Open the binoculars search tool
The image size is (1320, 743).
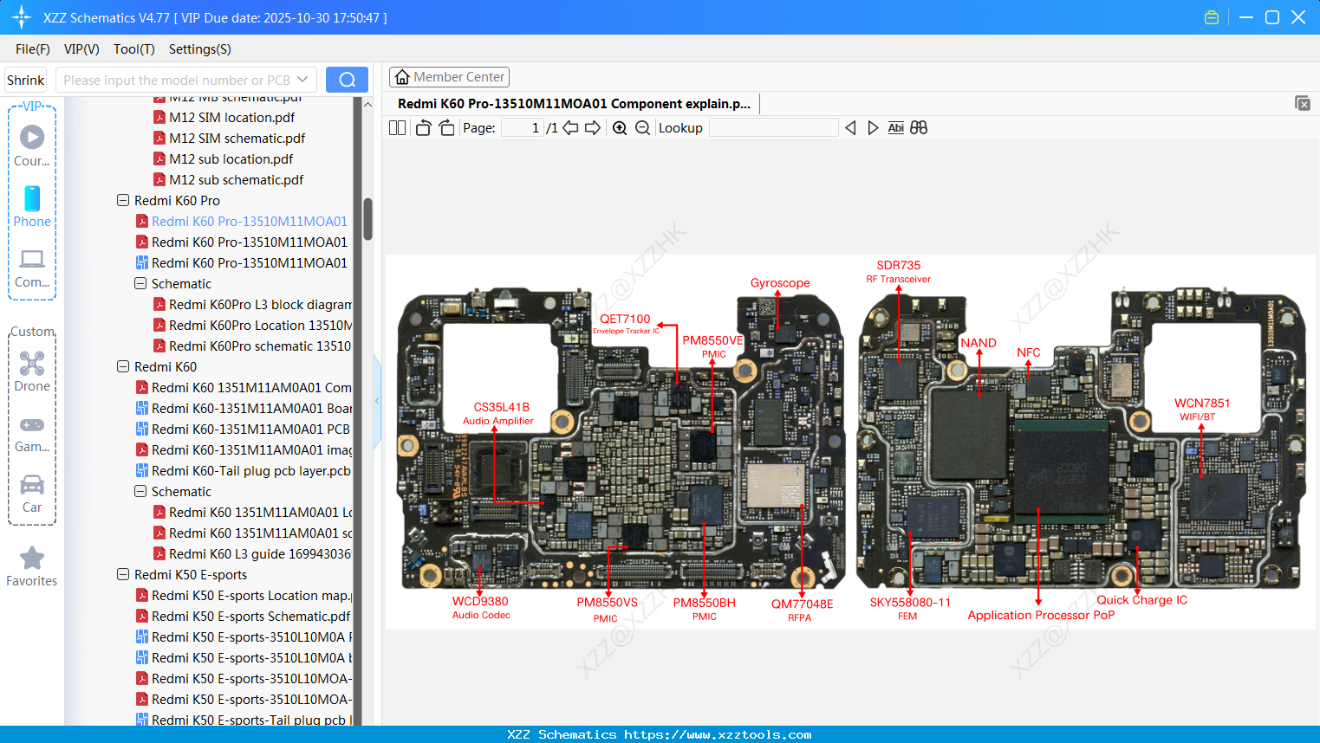point(919,127)
